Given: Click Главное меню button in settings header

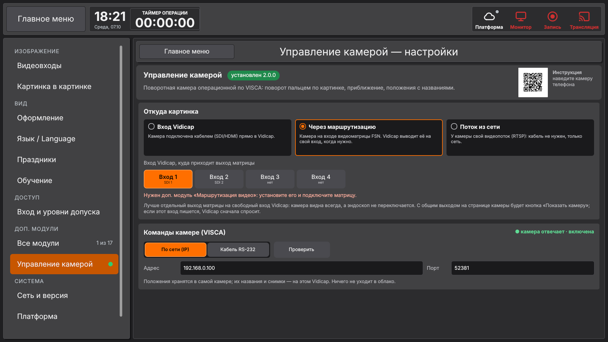Looking at the screenshot, I should 187,51.
